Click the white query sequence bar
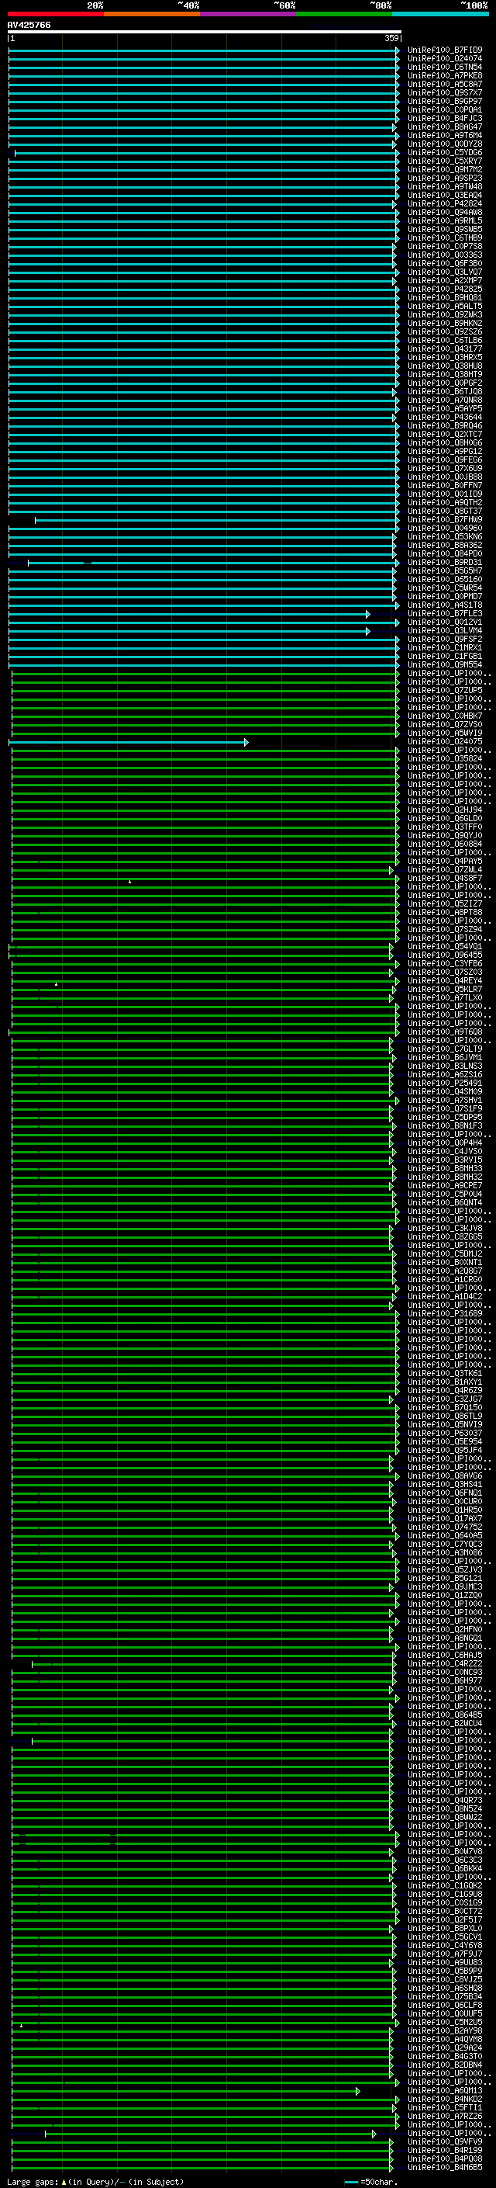Image resolution: width=496 pixels, height=2188 pixels. point(205,33)
